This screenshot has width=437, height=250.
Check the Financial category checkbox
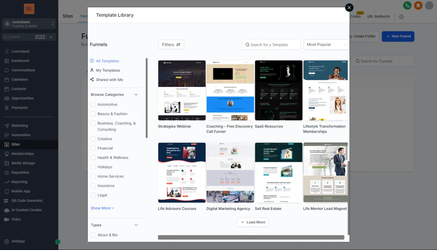(x=93, y=148)
